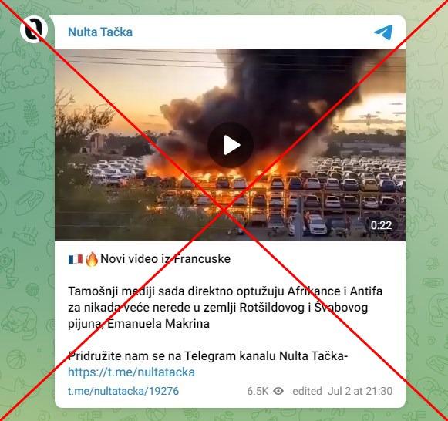Click the 6.5K view count

(258, 391)
